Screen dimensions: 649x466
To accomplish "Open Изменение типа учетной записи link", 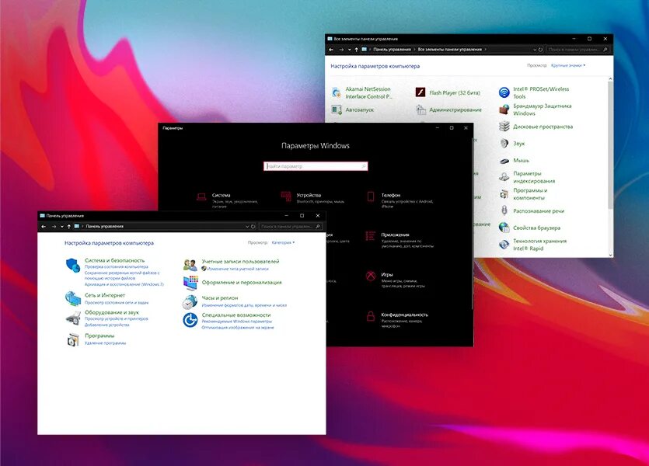I will 238,269.
